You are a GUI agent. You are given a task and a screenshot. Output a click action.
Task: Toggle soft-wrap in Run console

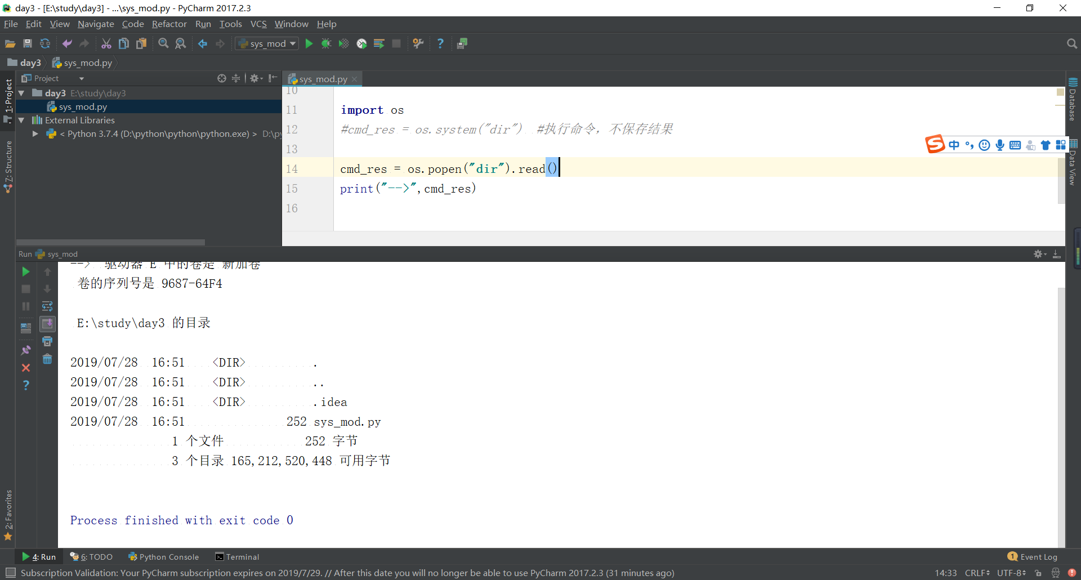(x=47, y=306)
